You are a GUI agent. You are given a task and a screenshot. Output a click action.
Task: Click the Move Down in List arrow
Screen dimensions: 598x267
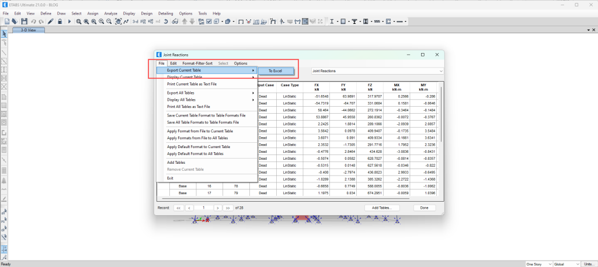pos(192,22)
